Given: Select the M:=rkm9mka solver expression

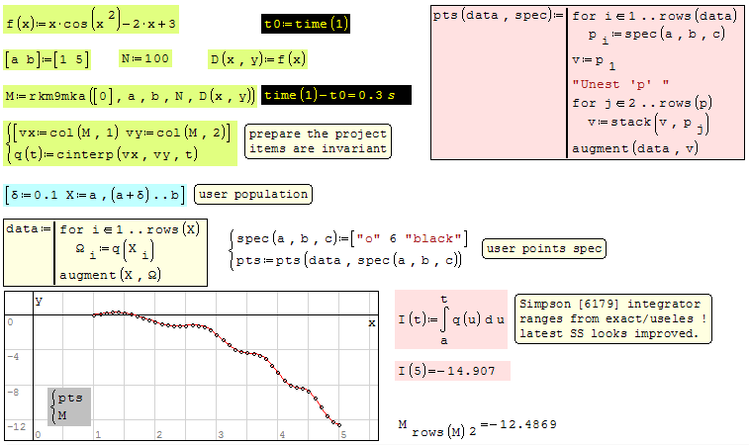Looking at the screenshot, I should pos(130,96).
